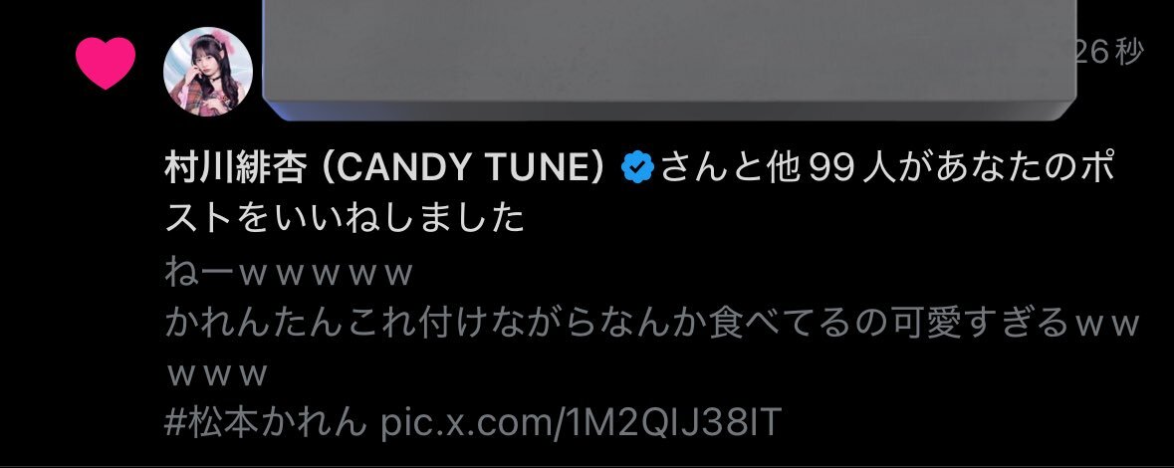Select the (CANDY TUNE) group label

click(463, 169)
